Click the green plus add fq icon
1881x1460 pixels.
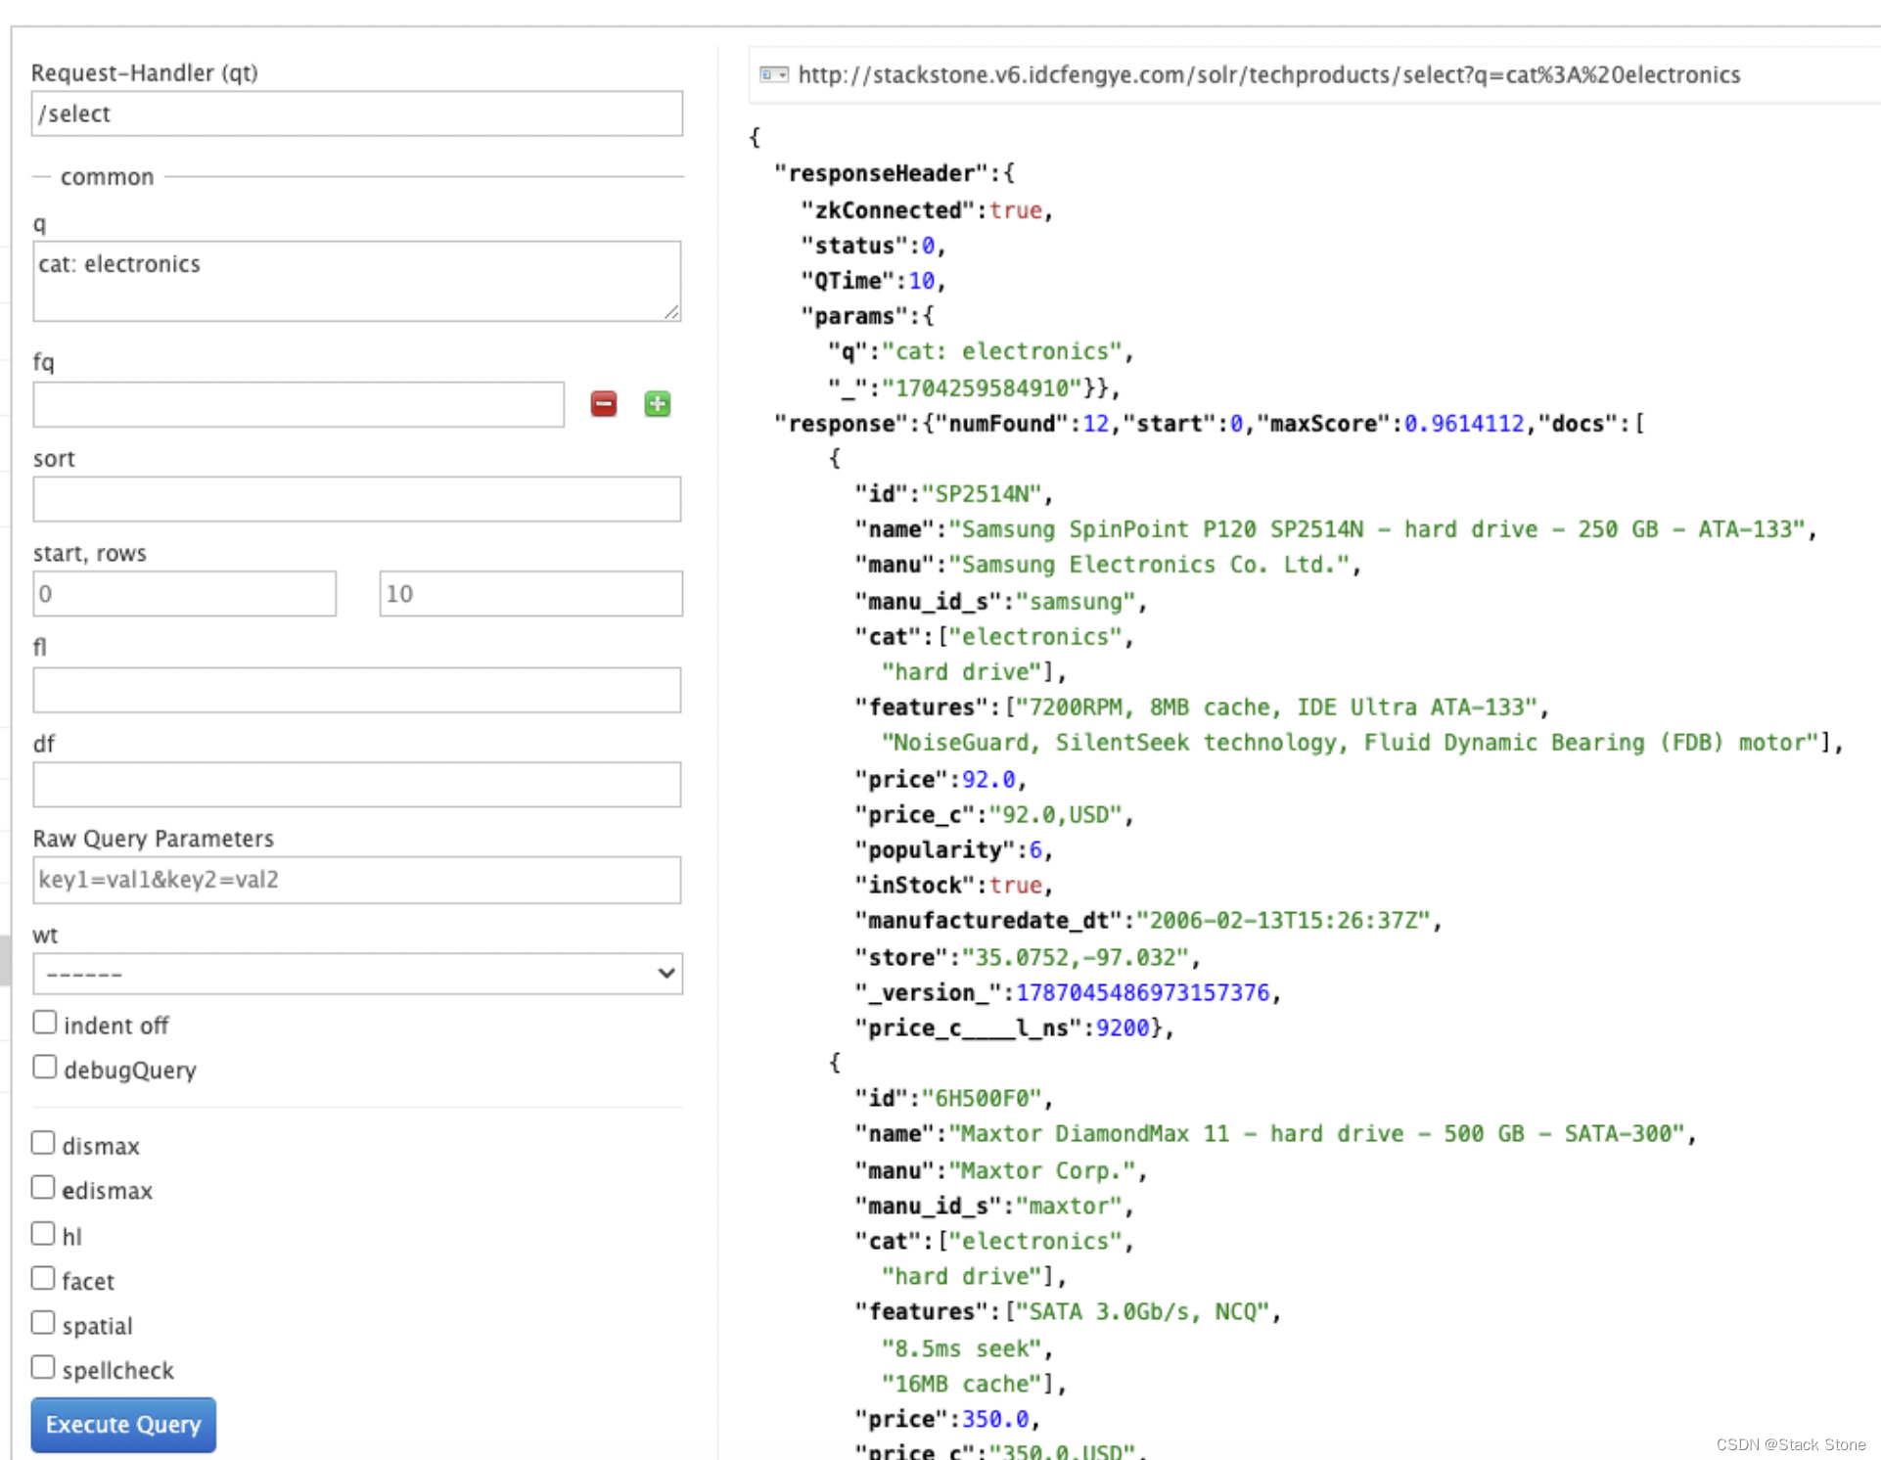click(658, 403)
